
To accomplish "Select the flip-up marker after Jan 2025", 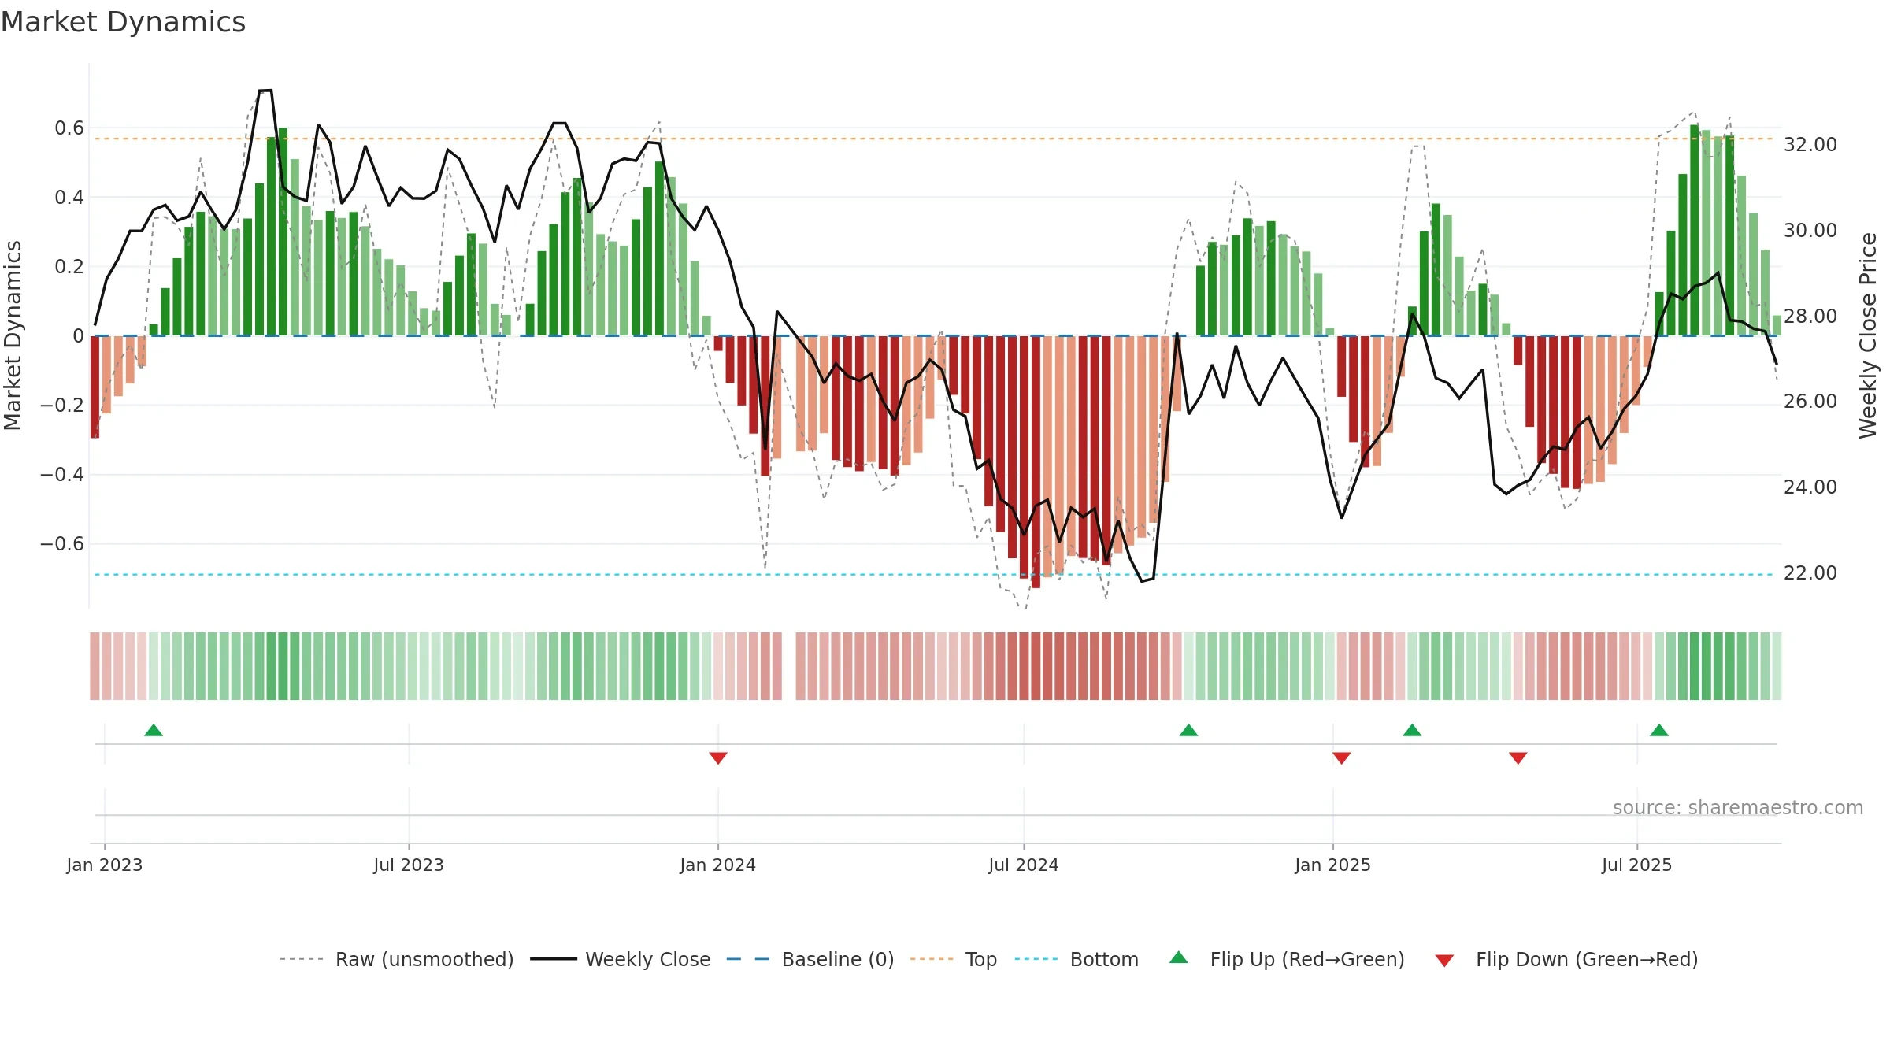I will [1412, 730].
